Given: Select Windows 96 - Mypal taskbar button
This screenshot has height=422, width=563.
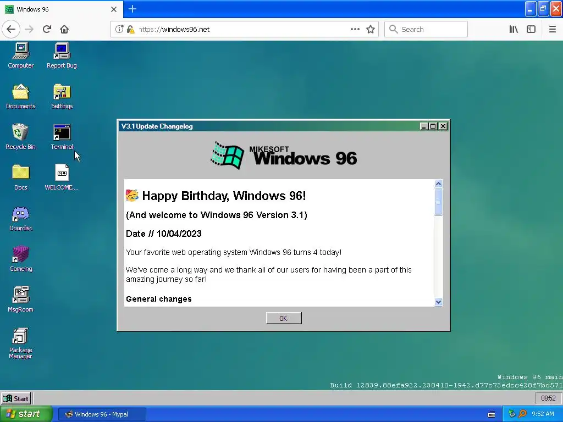Looking at the screenshot, I should coord(102,414).
